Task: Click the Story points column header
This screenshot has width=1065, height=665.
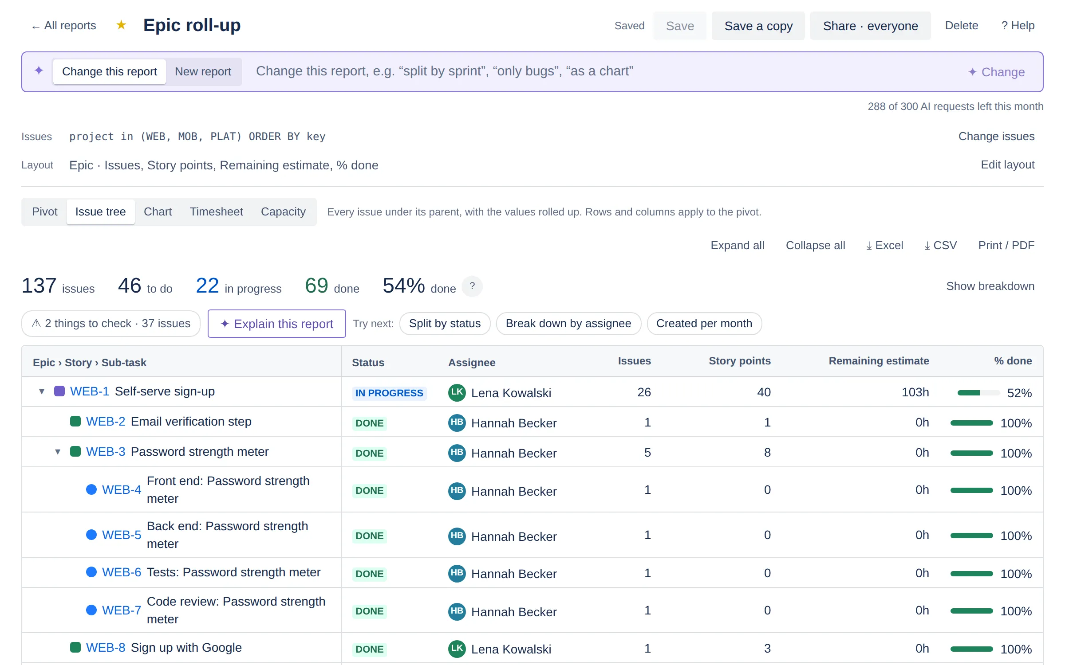Action: [739, 361]
